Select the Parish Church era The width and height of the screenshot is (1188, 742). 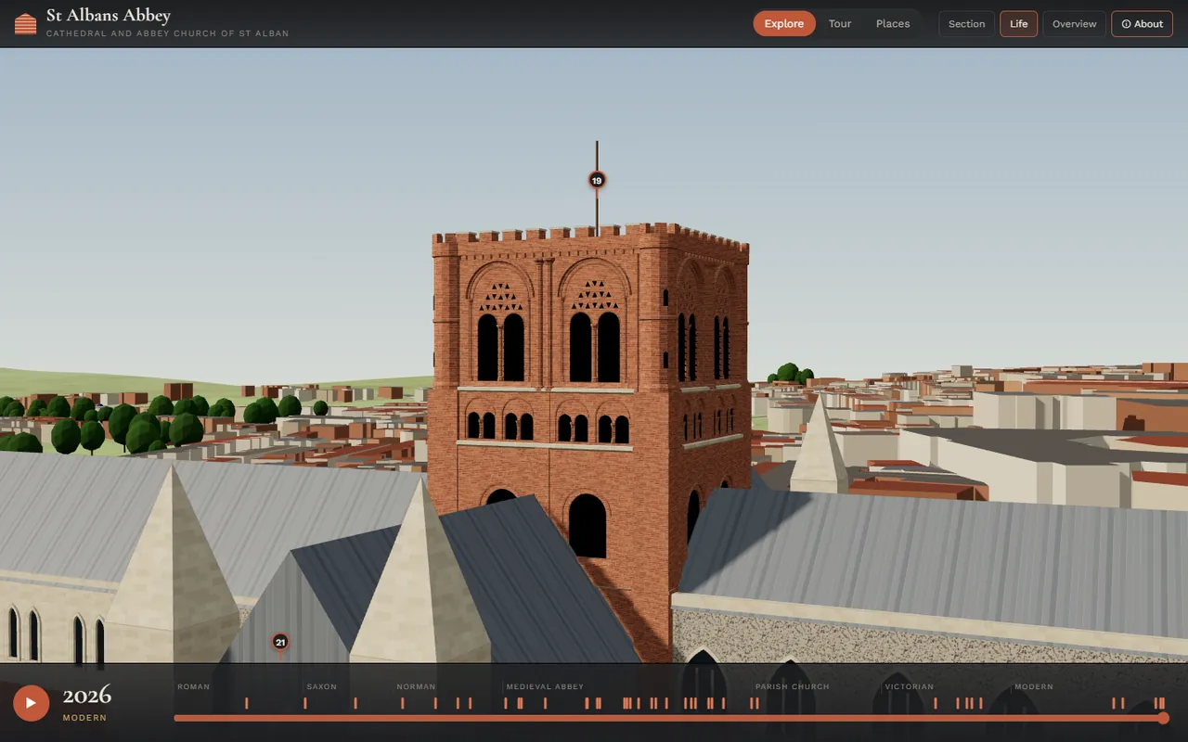(x=793, y=687)
